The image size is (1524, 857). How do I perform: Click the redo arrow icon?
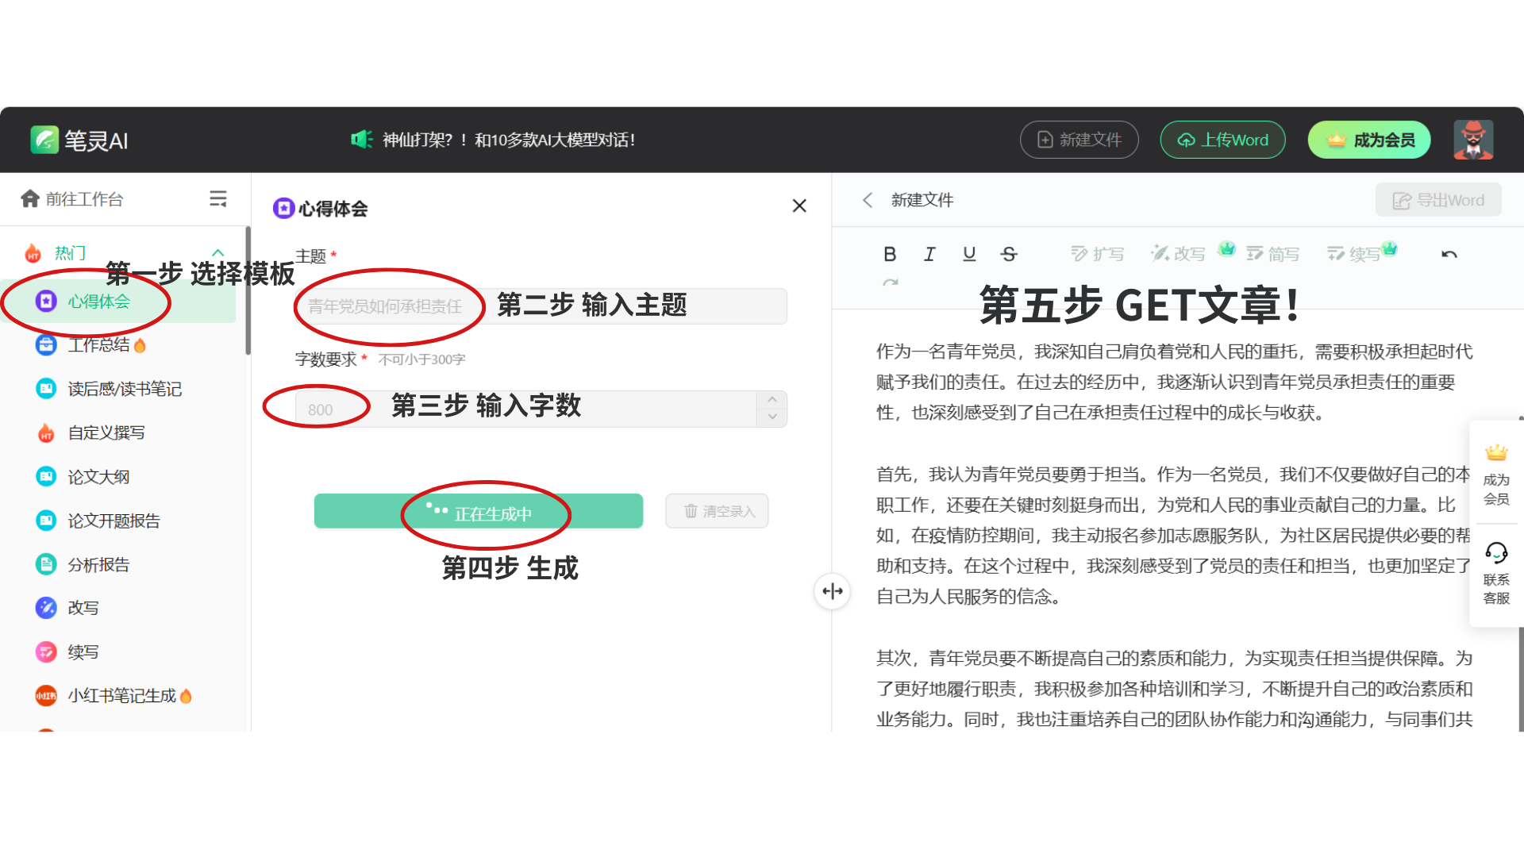(x=891, y=282)
